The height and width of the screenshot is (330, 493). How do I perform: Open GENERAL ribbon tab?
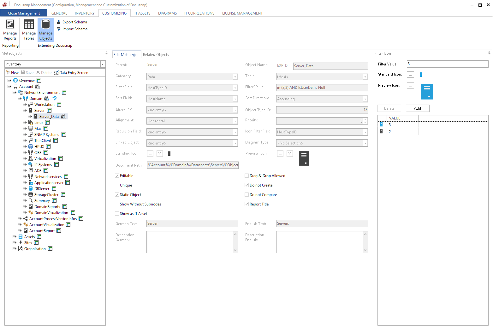click(59, 13)
